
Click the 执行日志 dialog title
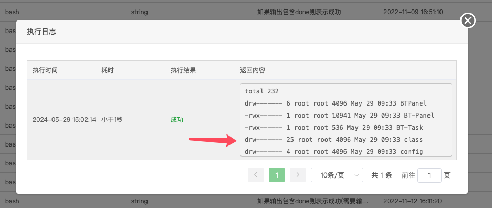(x=41, y=32)
